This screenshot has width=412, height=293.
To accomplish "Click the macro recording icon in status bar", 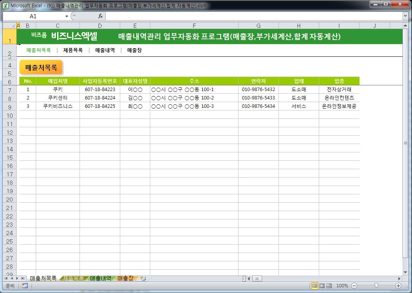I will [x=25, y=286].
